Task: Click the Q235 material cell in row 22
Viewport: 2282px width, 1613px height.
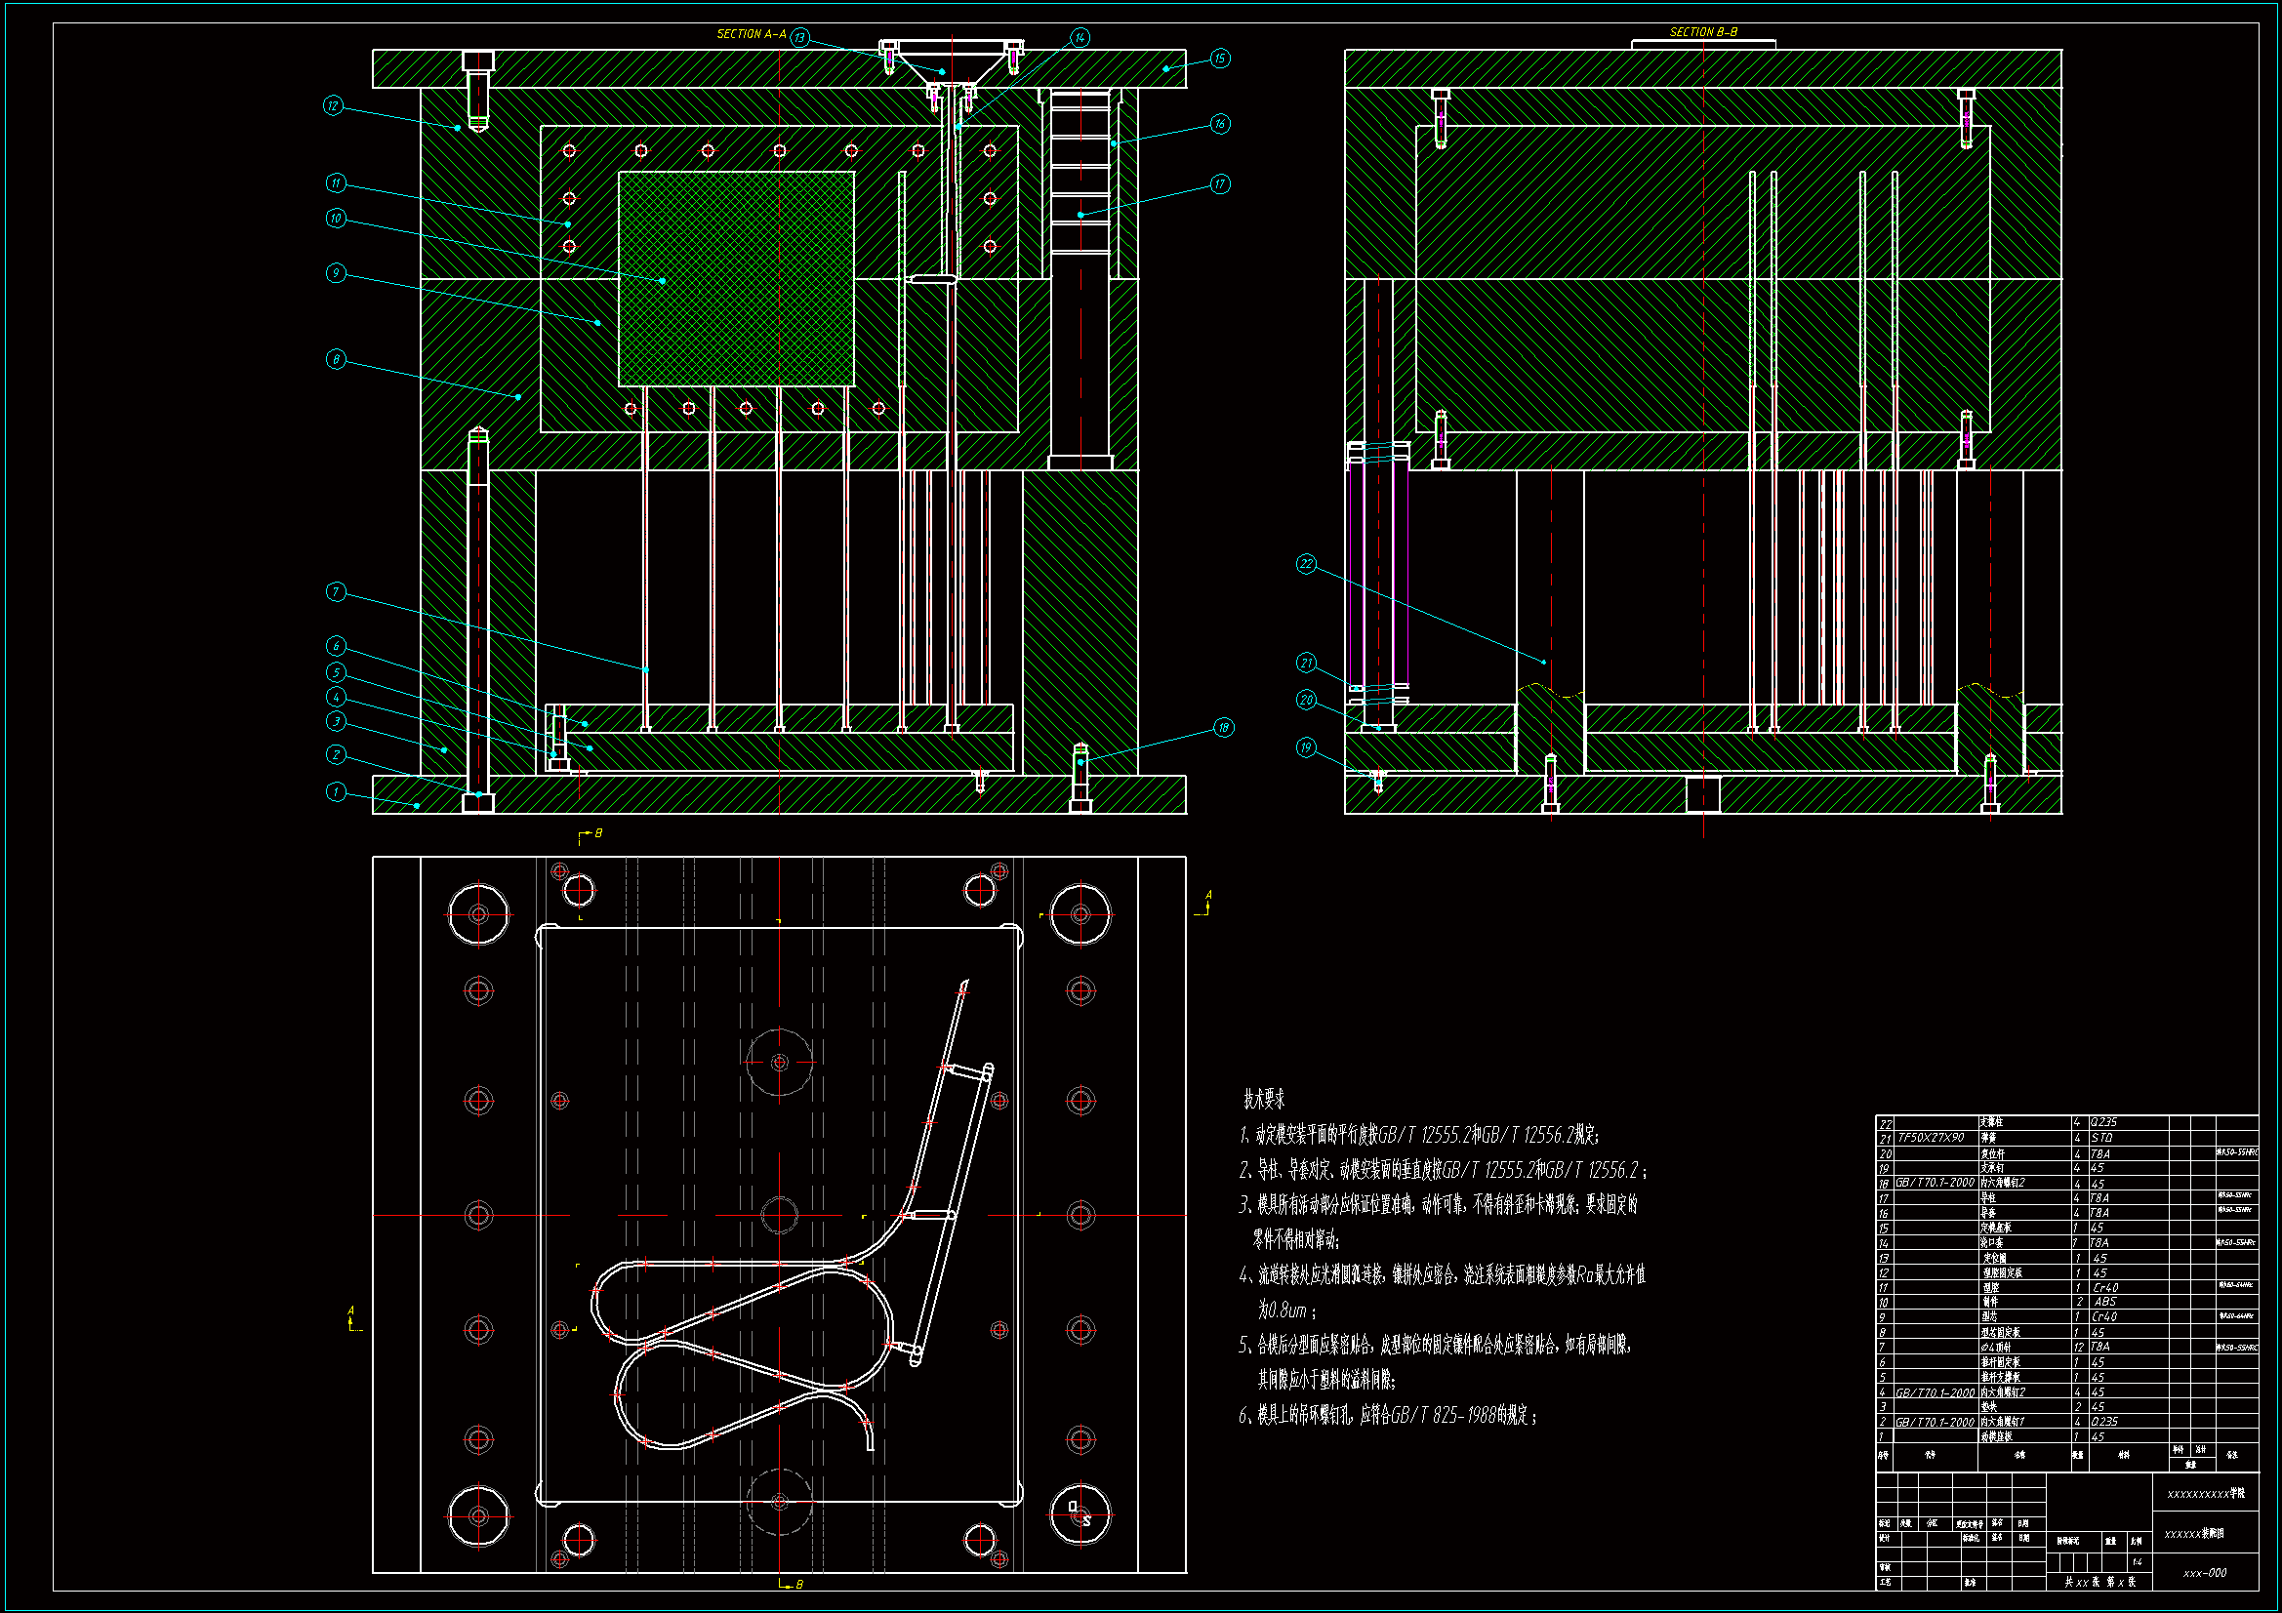Action: point(2103,1123)
